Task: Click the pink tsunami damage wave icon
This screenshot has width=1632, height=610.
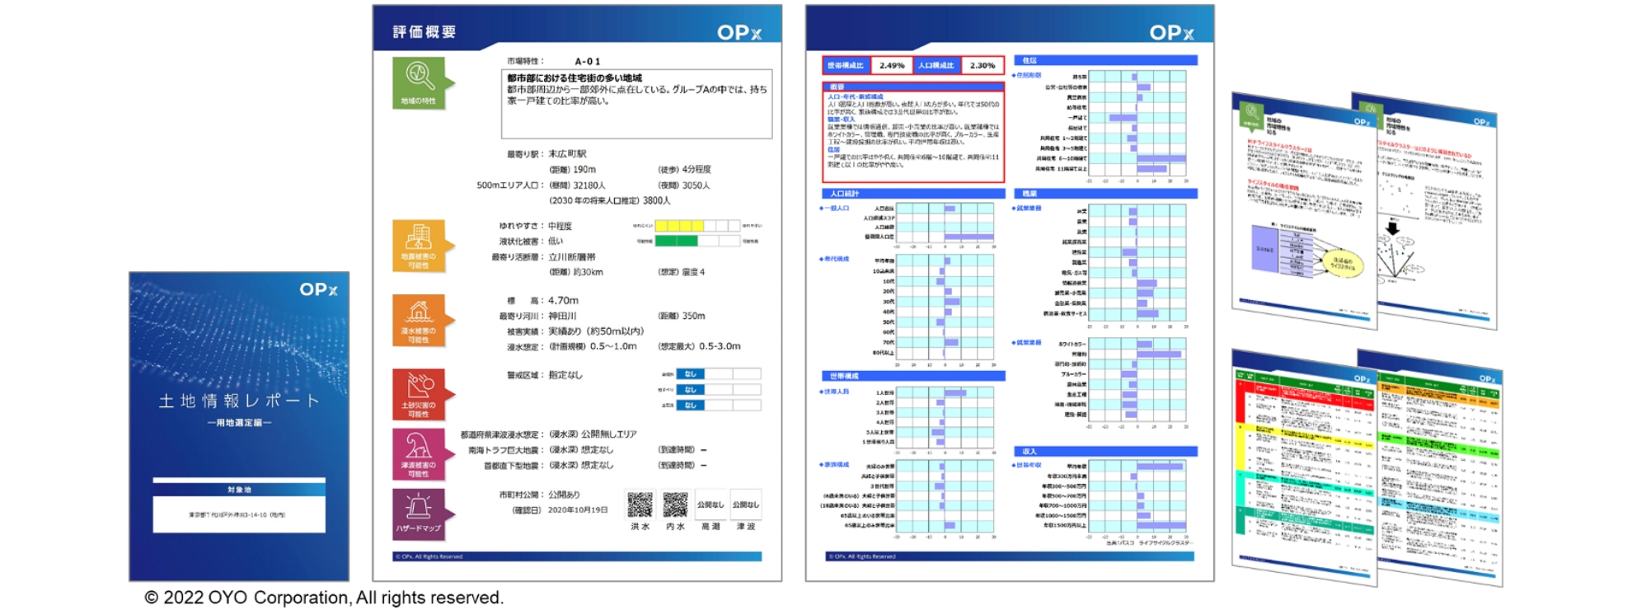Action: (420, 448)
